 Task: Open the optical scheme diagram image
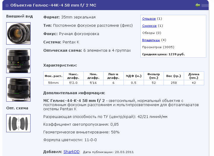18,123
